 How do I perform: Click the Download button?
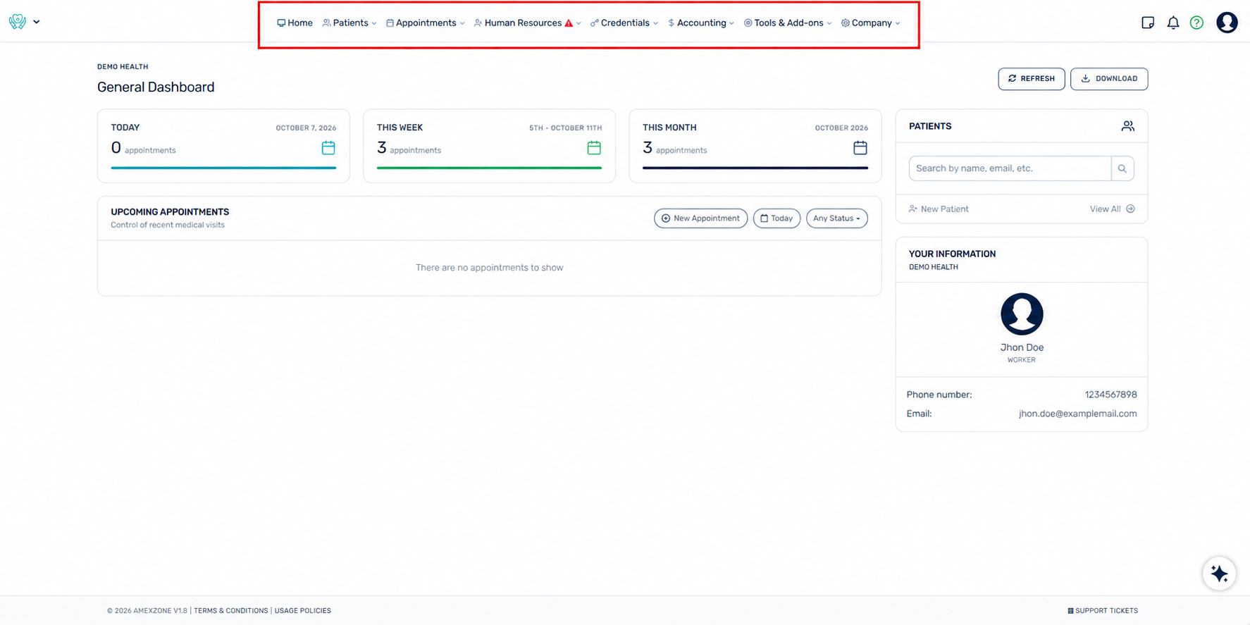[1109, 79]
